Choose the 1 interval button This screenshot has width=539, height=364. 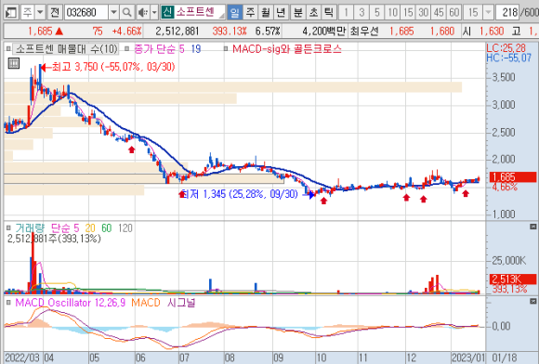(346, 13)
